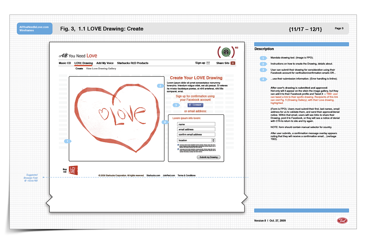Click the AllYouNeedIsLove.com Wireframes label
This screenshot has height=239, width=366.
pyautogui.click(x=35, y=29)
